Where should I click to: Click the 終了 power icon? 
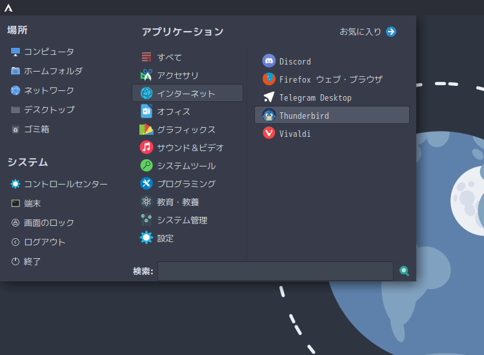(x=15, y=261)
